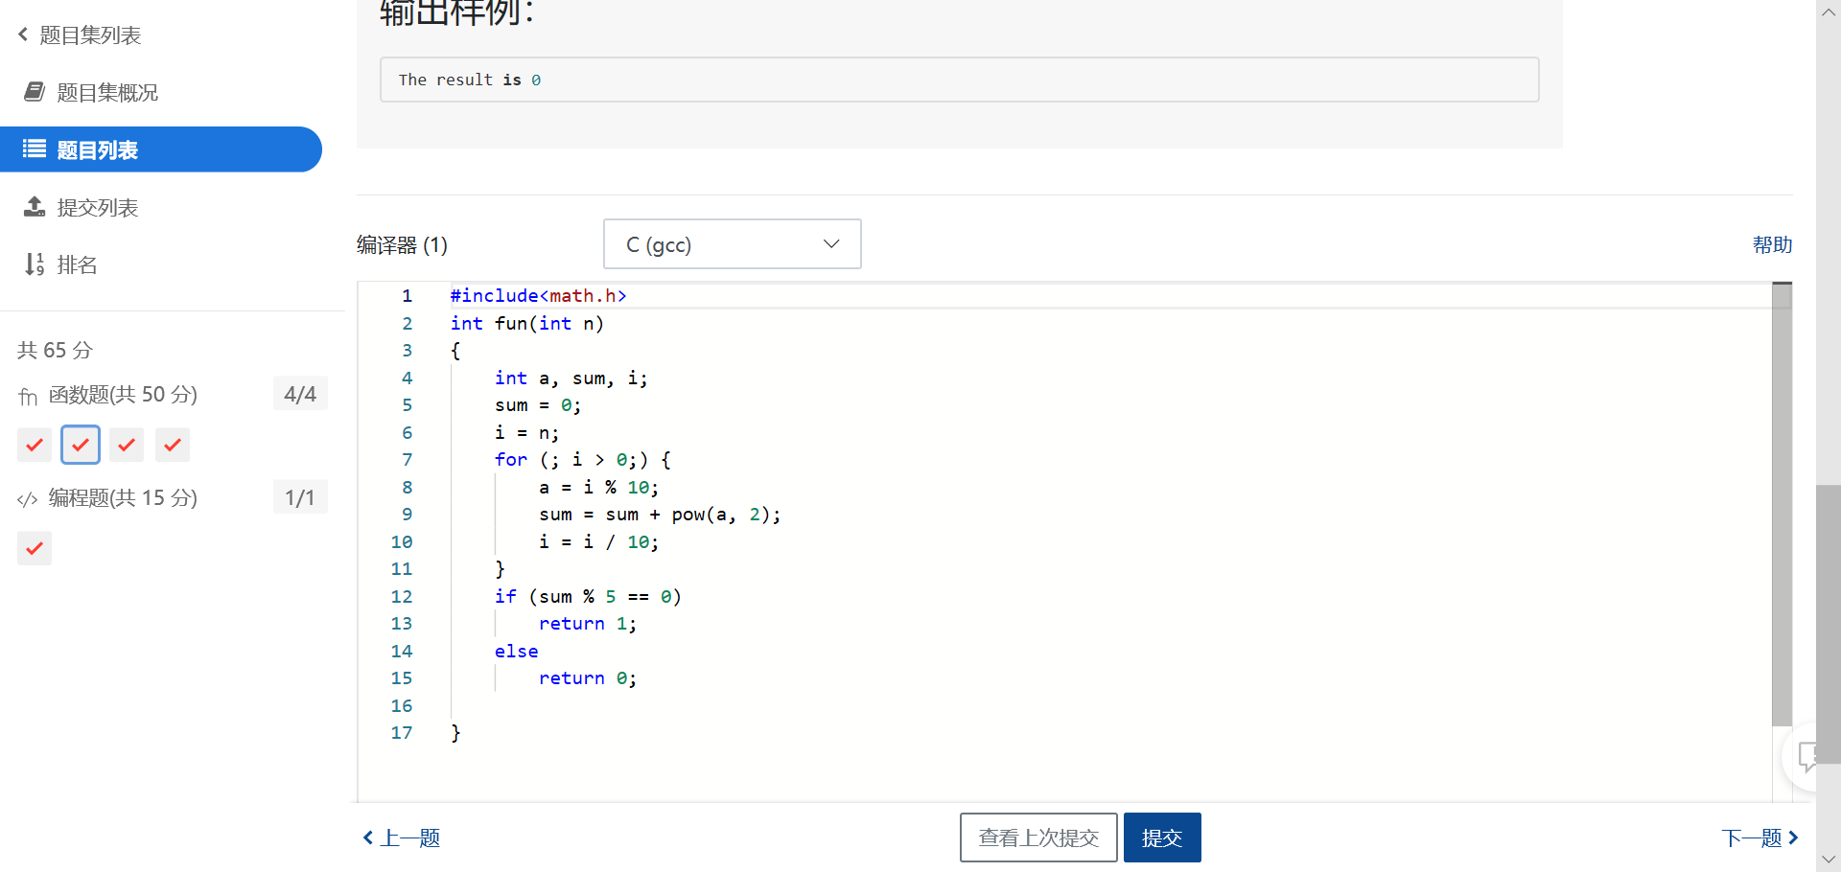Click line number 12 in the gutter
This screenshot has height=872, width=1841.
point(402,597)
